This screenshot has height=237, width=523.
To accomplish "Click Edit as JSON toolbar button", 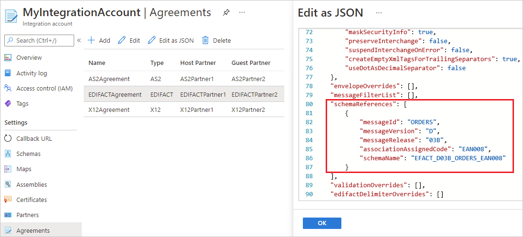I will click(171, 41).
